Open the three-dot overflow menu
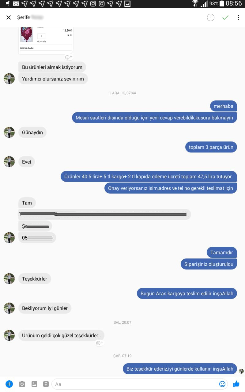Viewport: 245px width, 392px height. click(x=238, y=17)
